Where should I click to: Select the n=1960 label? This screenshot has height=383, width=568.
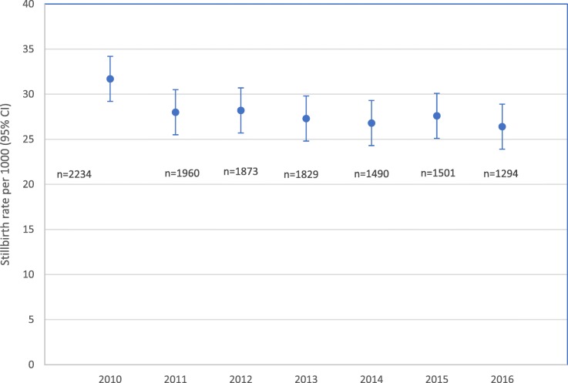183,173
